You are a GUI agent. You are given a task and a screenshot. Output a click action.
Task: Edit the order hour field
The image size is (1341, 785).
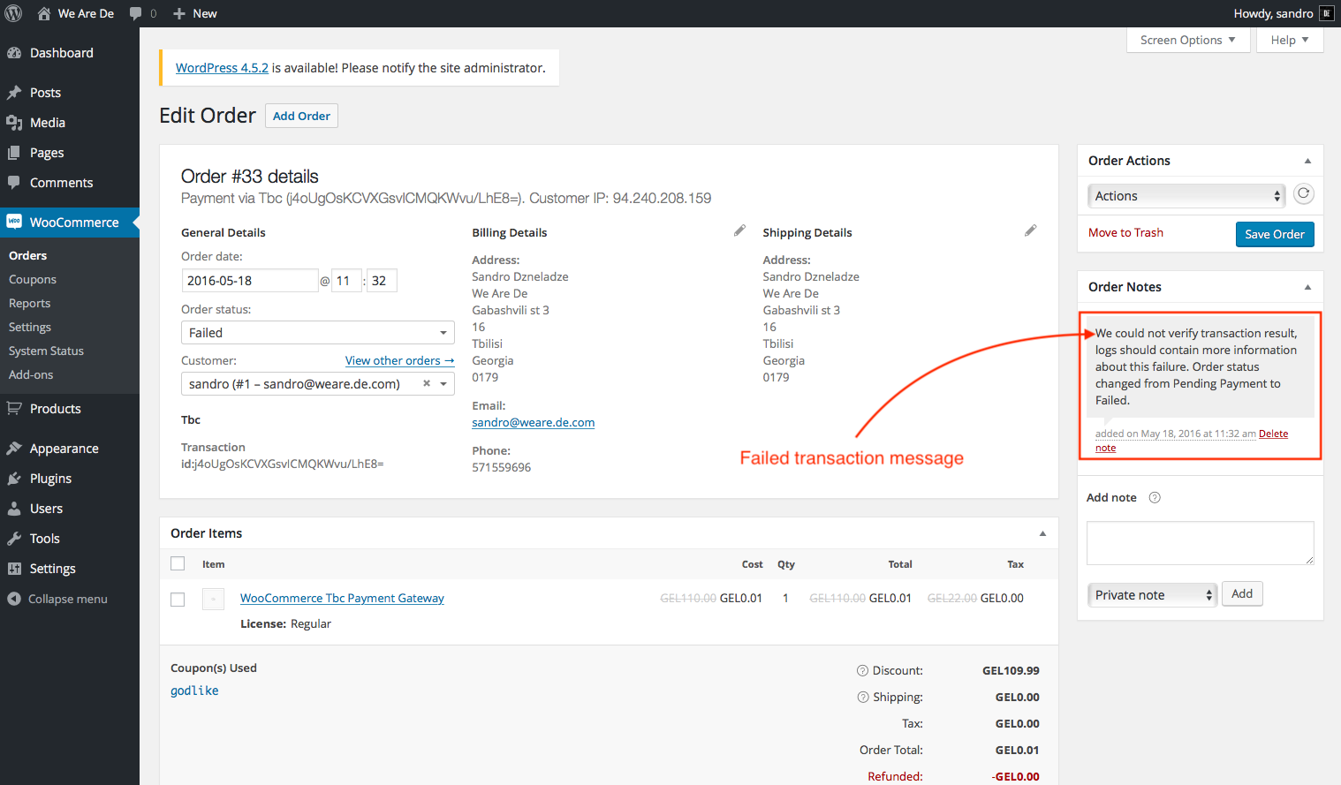(346, 281)
